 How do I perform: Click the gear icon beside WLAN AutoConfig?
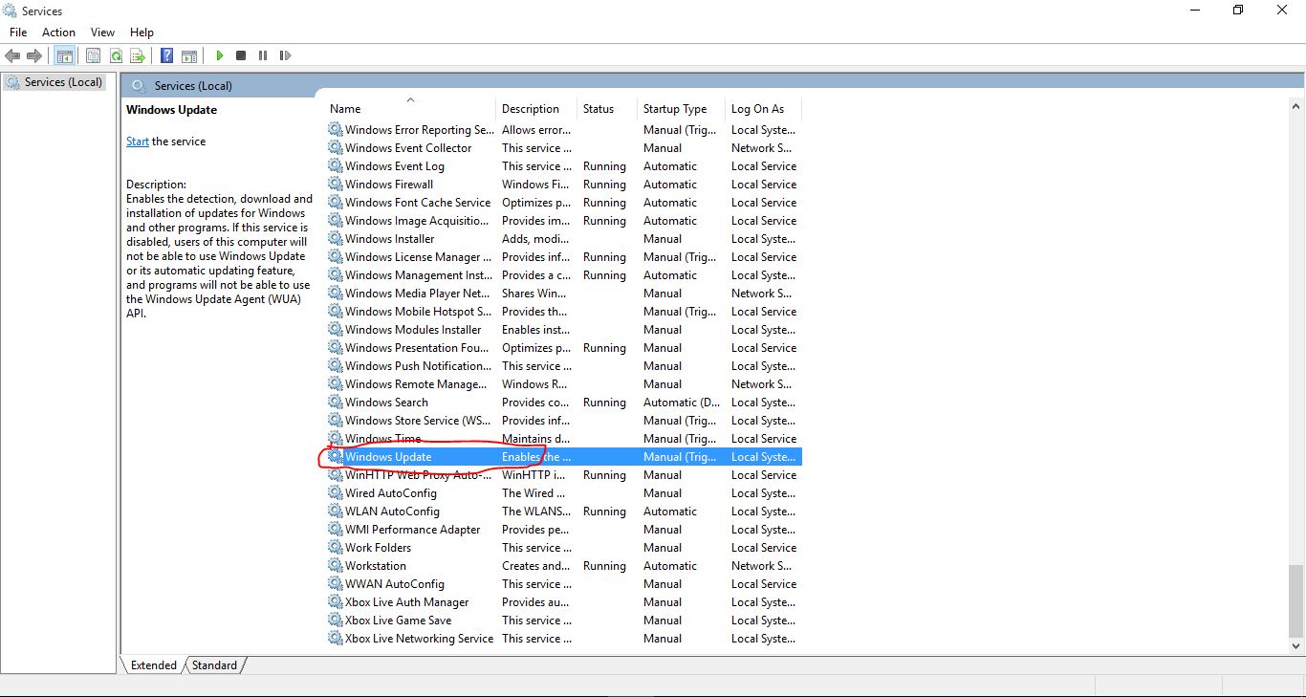(336, 512)
